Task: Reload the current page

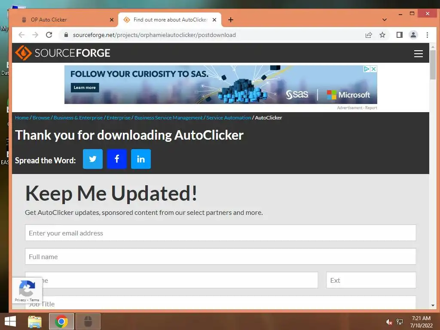Action: point(49,35)
